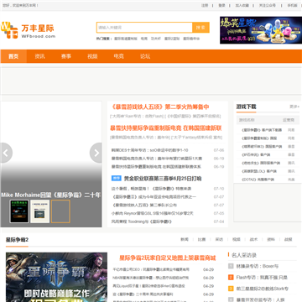This screenshot has height=302, width=302.
Task: Open the 爆笑星际 banner advertisement
Action: click(261, 30)
